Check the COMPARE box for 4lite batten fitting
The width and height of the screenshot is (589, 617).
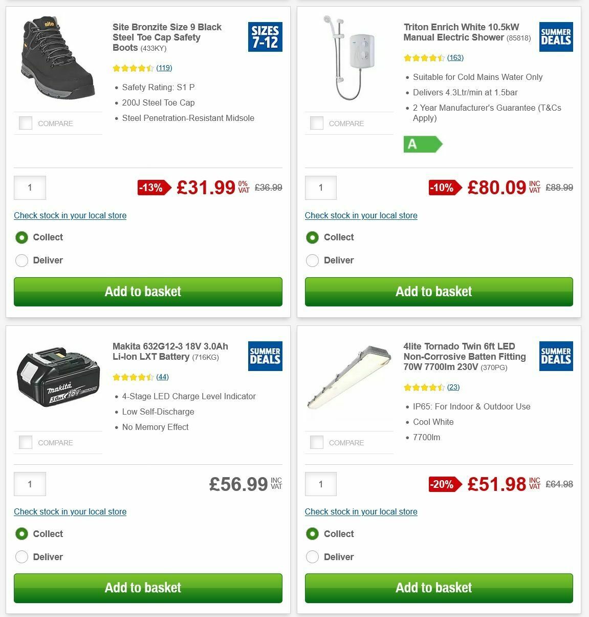(x=316, y=442)
